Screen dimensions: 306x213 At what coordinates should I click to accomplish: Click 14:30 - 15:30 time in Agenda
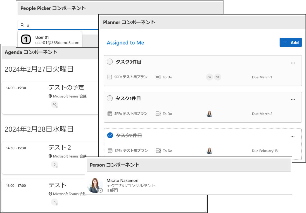16,148
